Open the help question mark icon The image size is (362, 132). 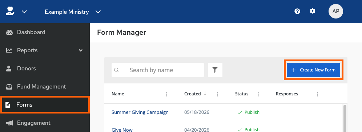(x=297, y=11)
